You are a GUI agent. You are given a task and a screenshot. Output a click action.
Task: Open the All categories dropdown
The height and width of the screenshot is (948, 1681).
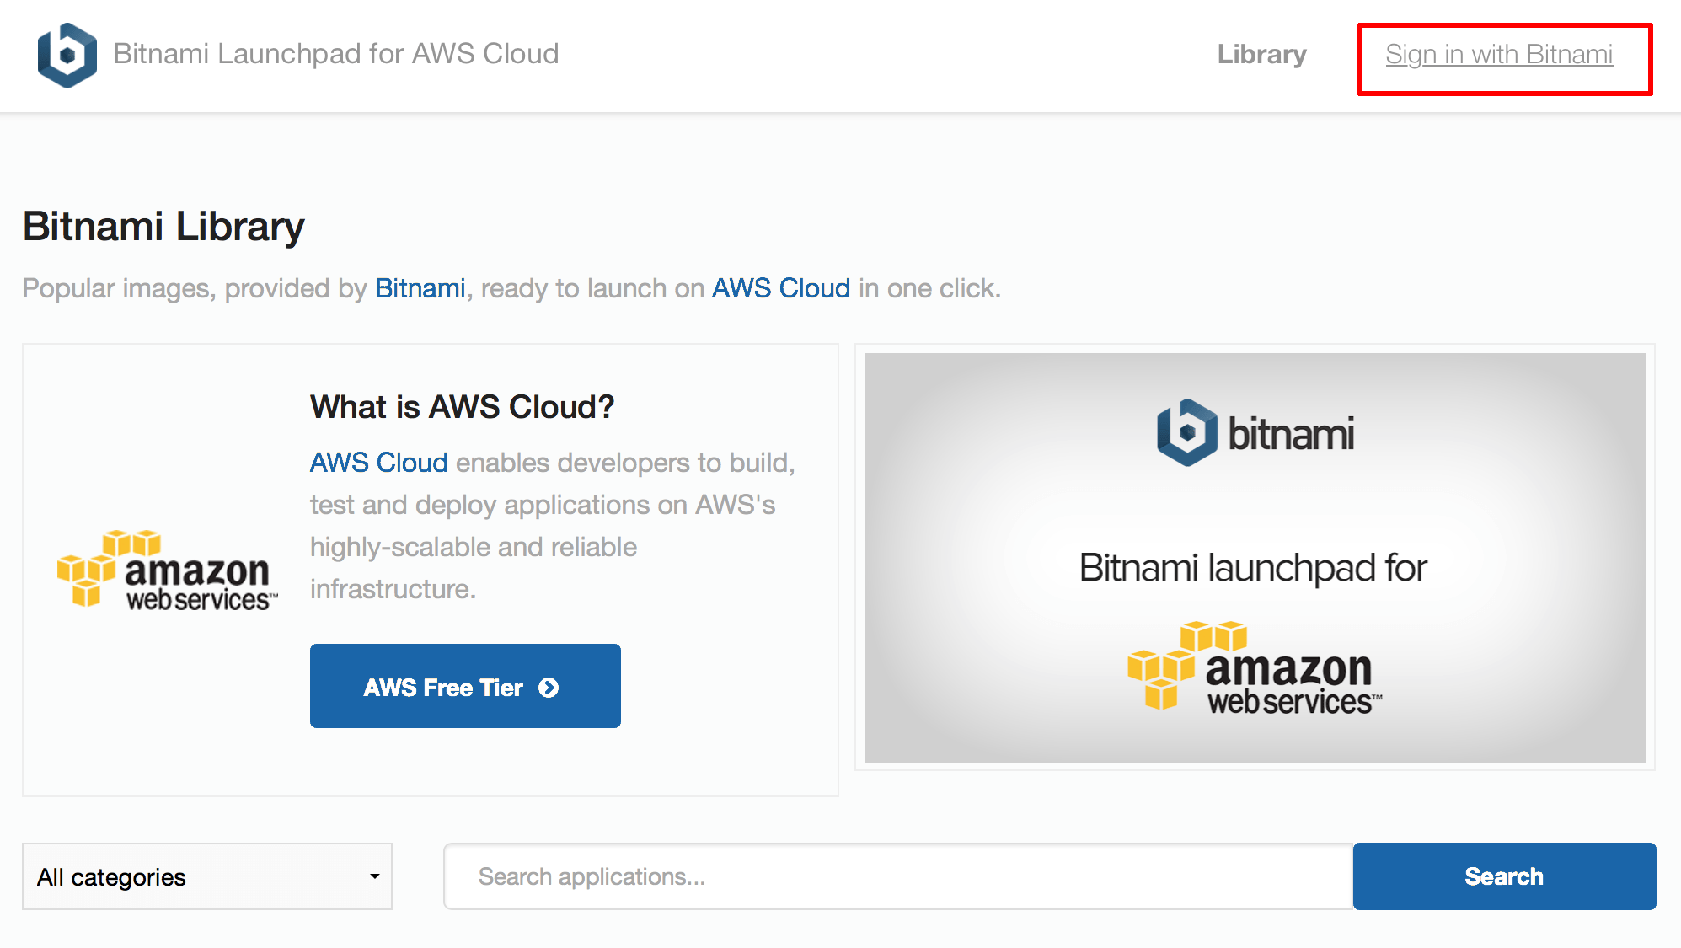coord(206,876)
